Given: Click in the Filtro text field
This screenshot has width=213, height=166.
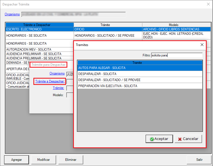Looking at the screenshot, I should pyautogui.click(x=177, y=55).
